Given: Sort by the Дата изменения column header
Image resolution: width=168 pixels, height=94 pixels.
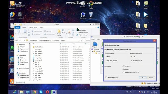Looking at the screenshot, I should 65,44.
